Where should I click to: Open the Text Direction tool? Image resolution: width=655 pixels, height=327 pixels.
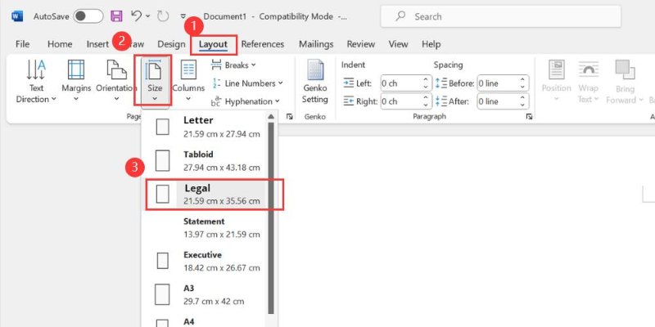pos(36,80)
